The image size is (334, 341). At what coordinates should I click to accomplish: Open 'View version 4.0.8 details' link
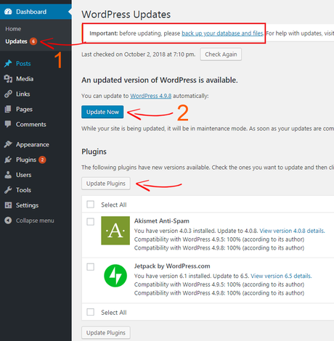click(292, 231)
